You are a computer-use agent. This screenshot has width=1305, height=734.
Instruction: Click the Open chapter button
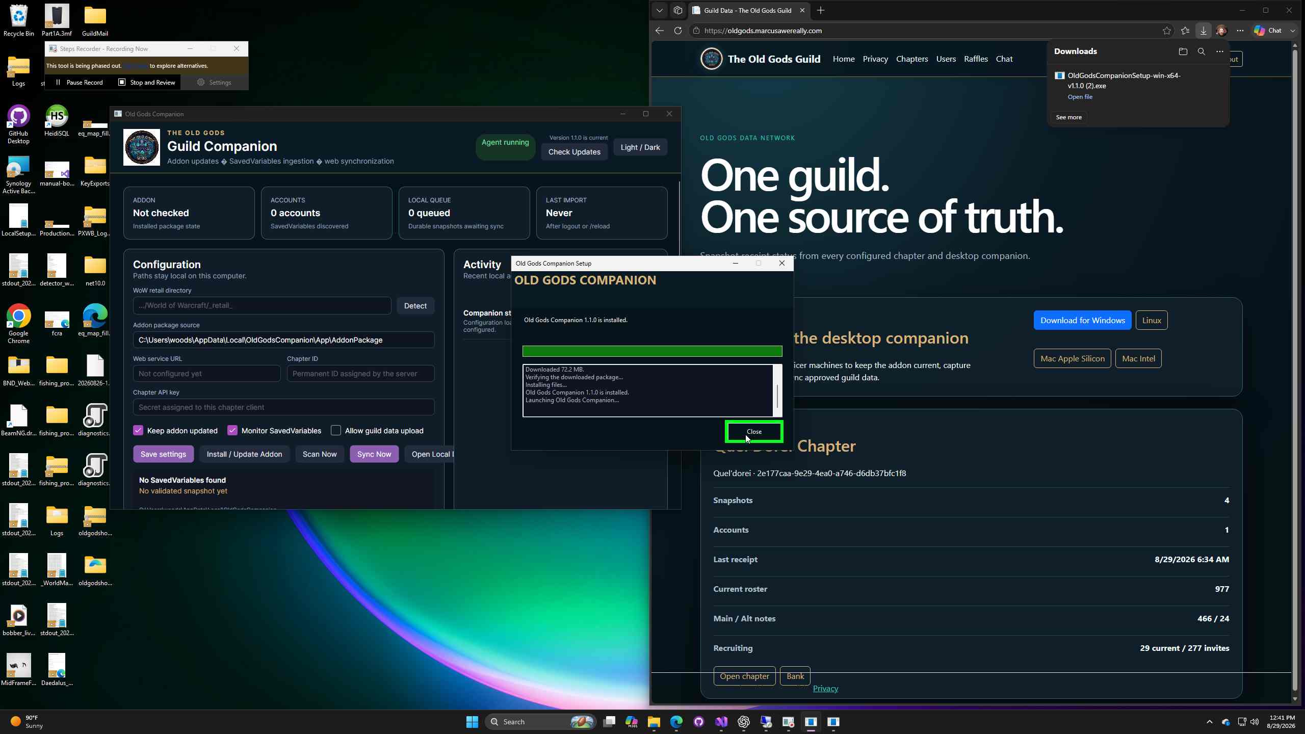pyautogui.click(x=744, y=676)
